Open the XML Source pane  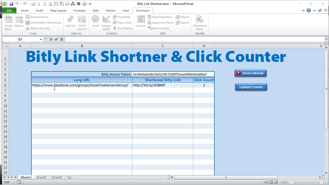(x=141, y=22)
